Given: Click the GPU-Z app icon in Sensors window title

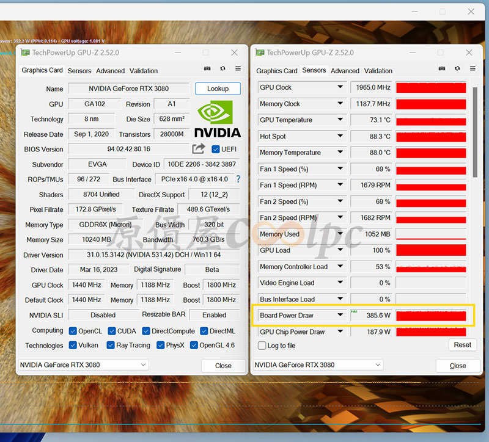Looking at the screenshot, I should 260,53.
